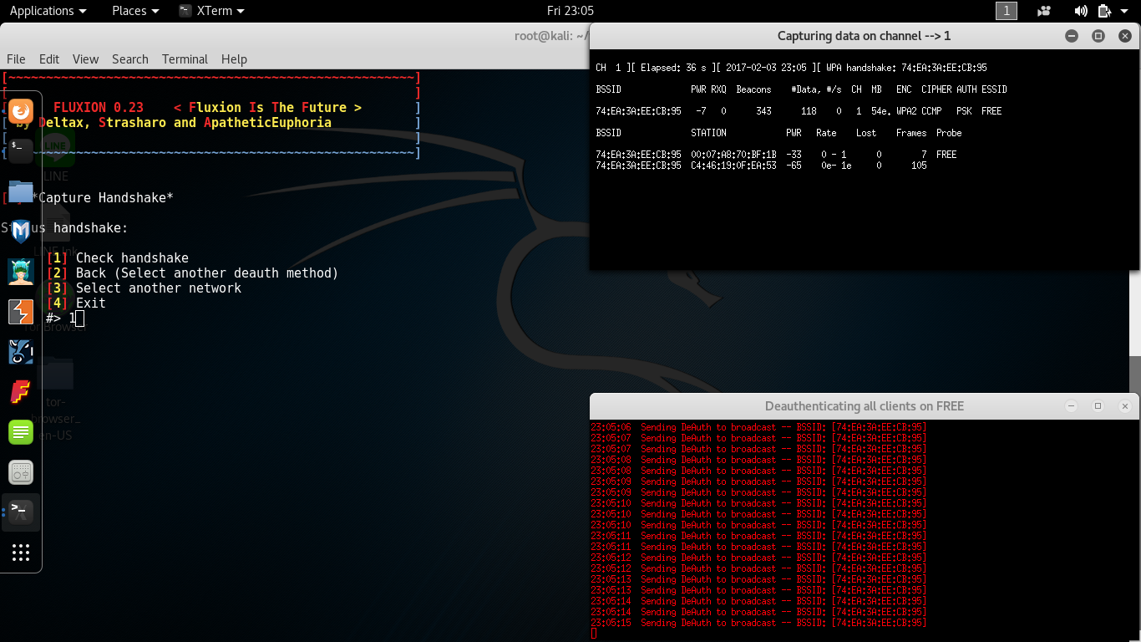Click 'WPA2 CCMP' encryption value
The image size is (1141, 642).
[919, 111]
